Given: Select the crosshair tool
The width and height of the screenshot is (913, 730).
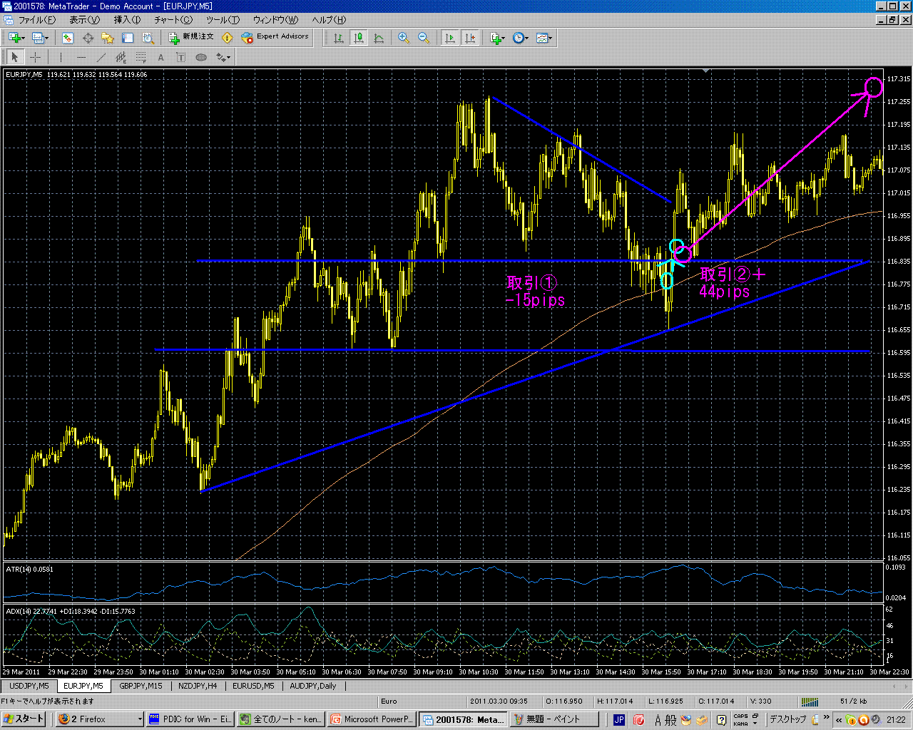Looking at the screenshot, I should [x=35, y=58].
